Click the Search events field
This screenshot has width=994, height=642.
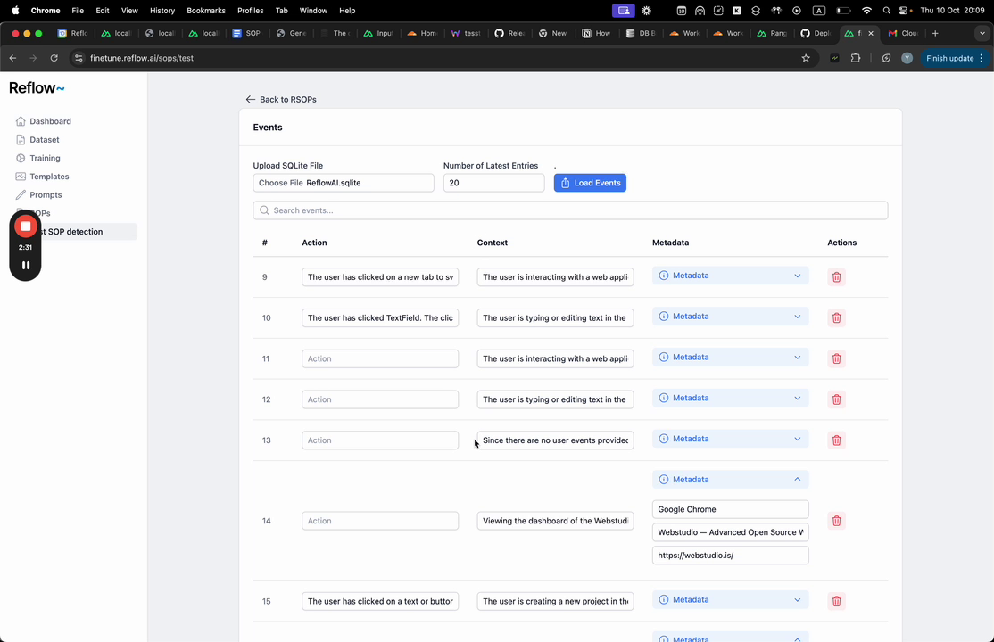pos(570,210)
